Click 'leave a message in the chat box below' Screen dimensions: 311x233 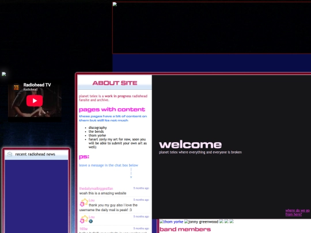108,165
